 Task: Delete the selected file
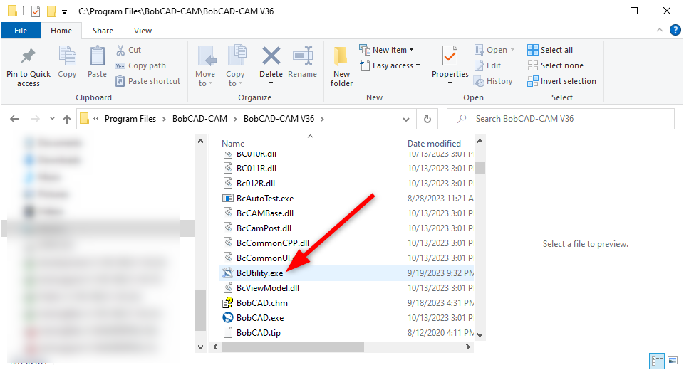[x=271, y=65]
